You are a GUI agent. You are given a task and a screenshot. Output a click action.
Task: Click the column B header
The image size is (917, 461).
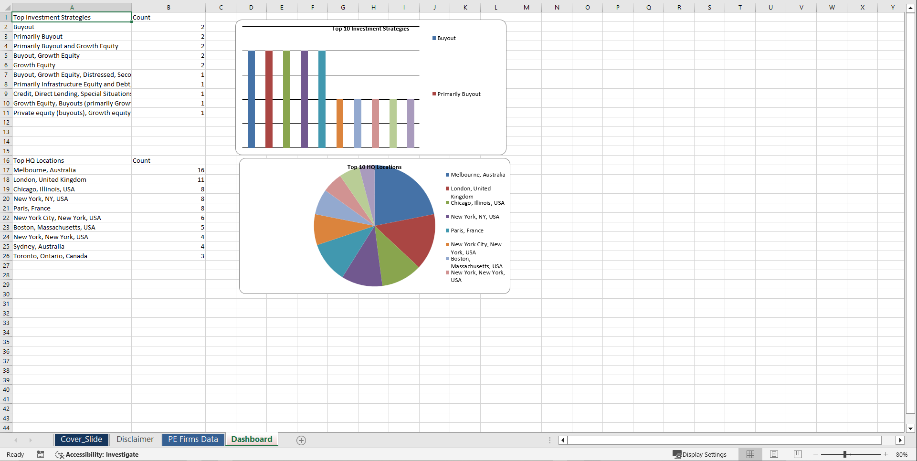point(169,7)
